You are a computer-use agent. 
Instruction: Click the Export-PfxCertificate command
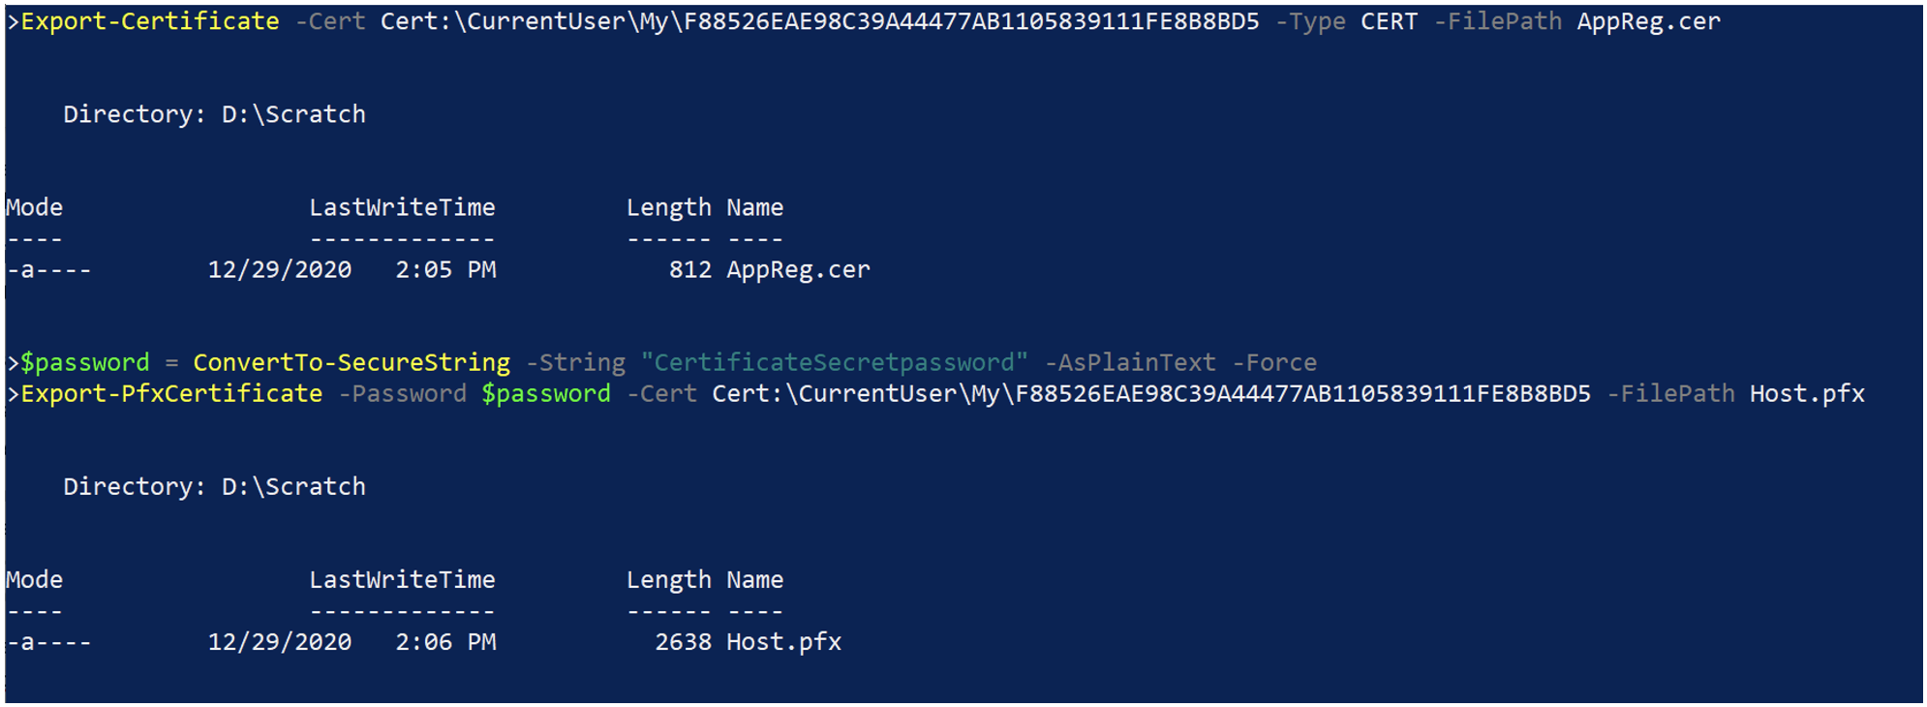click(x=171, y=393)
